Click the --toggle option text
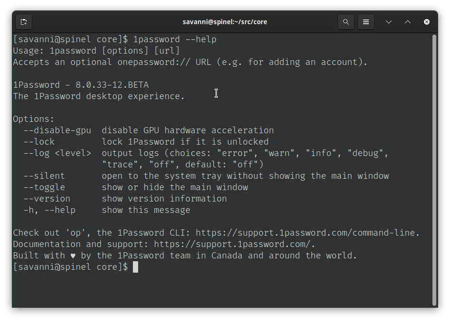This screenshot has height=321, width=450. 44,187
